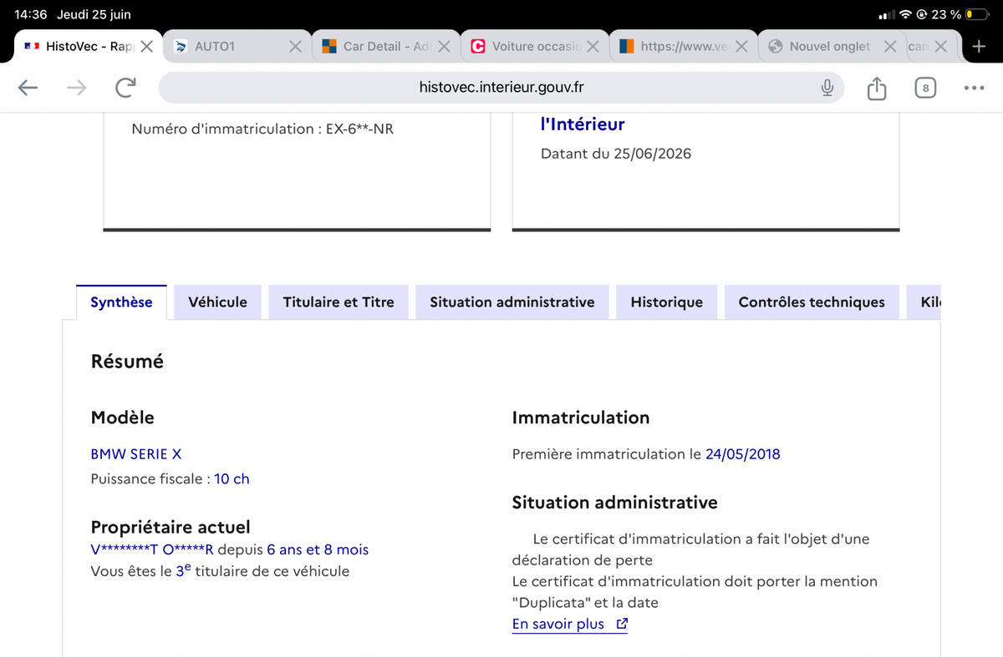Tap the battery indicator in status bar
This screenshot has height=658, width=1003.
[975, 15]
